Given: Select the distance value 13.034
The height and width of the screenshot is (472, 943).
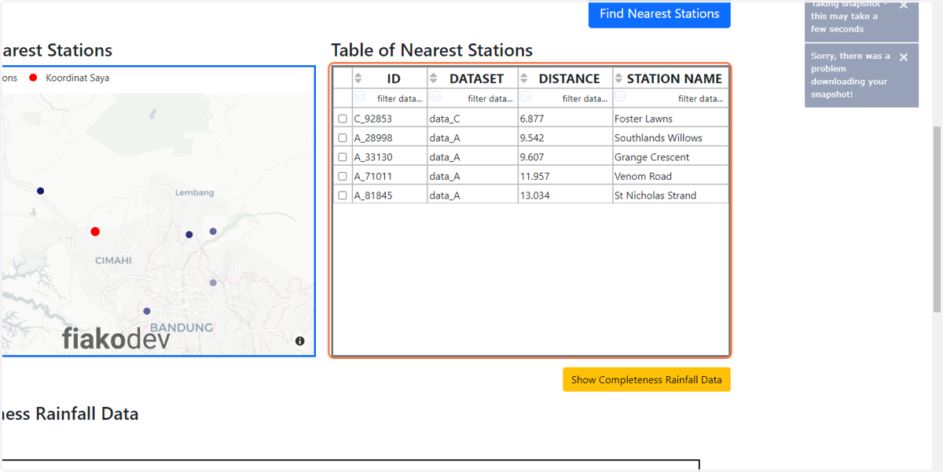Looking at the screenshot, I should pyautogui.click(x=565, y=196).
